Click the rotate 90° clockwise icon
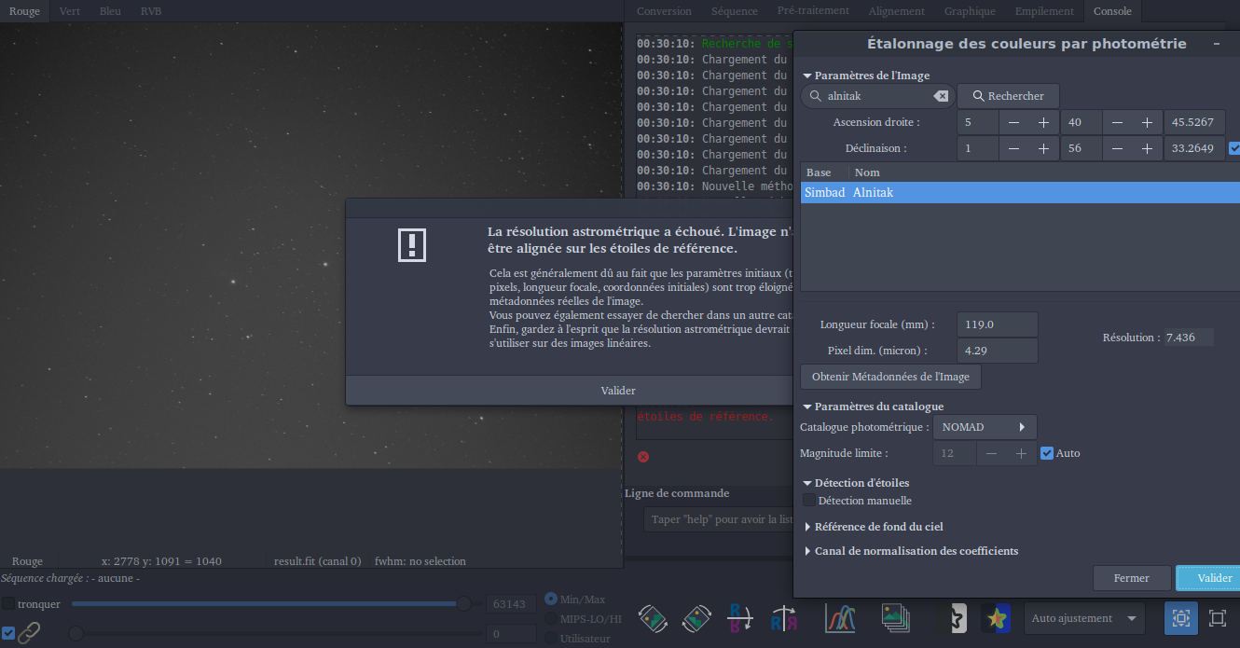1240x648 pixels. point(697,617)
